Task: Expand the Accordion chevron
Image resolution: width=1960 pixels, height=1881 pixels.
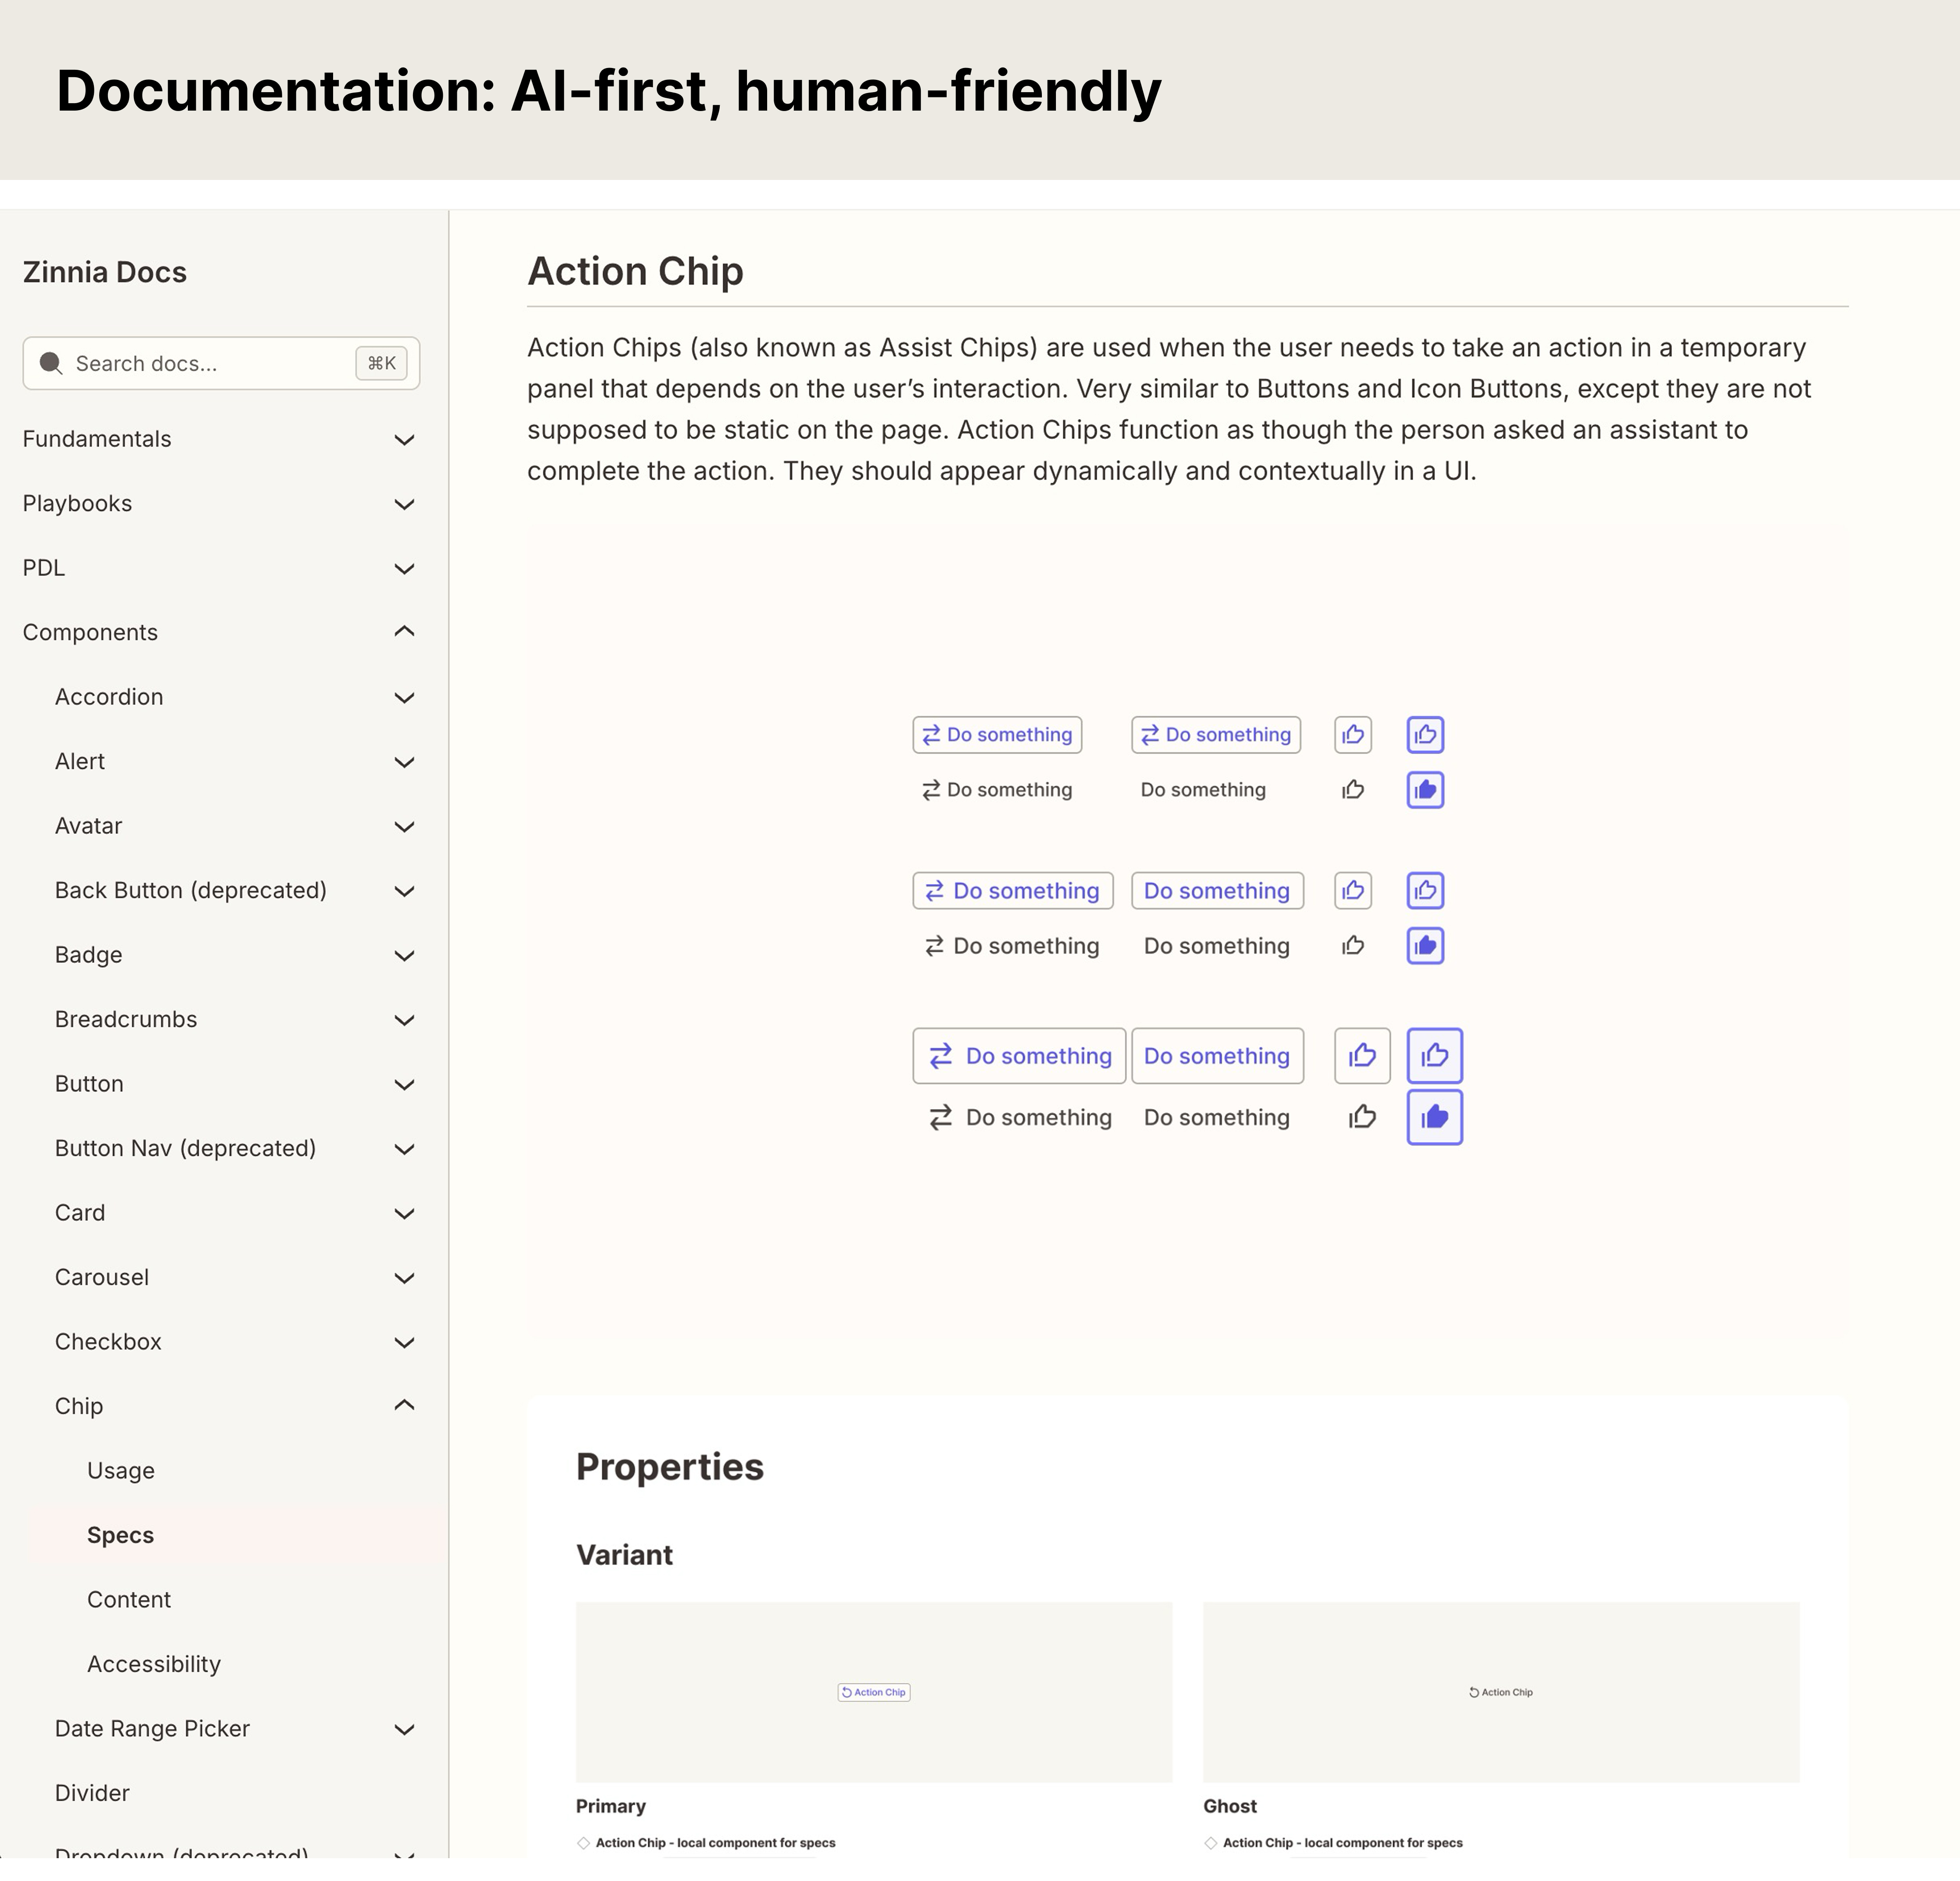Action: coord(404,697)
